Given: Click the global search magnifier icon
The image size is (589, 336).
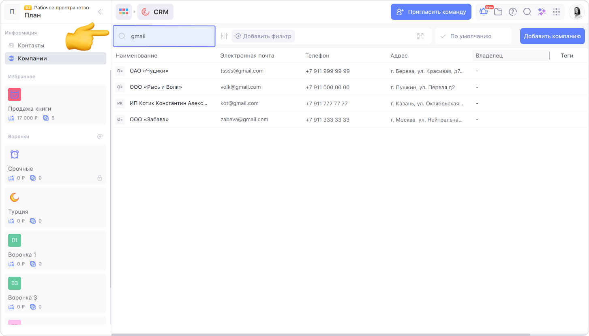Looking at the screenshot, I should coord(527,12).
